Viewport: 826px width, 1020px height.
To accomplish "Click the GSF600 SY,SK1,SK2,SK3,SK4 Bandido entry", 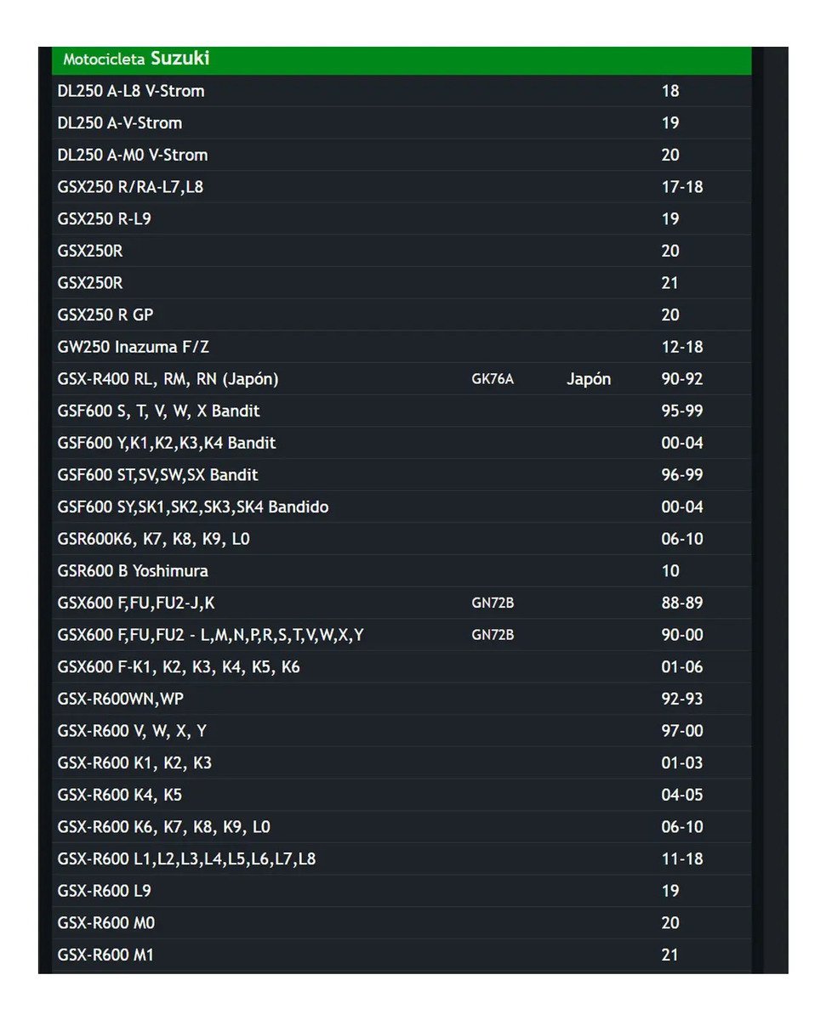I will click(x=193, y=507).
